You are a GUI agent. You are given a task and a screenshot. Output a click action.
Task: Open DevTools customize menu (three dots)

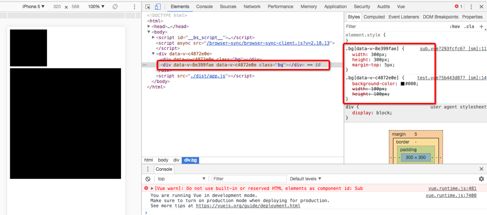pyautogui.click(x=471, y=7)
